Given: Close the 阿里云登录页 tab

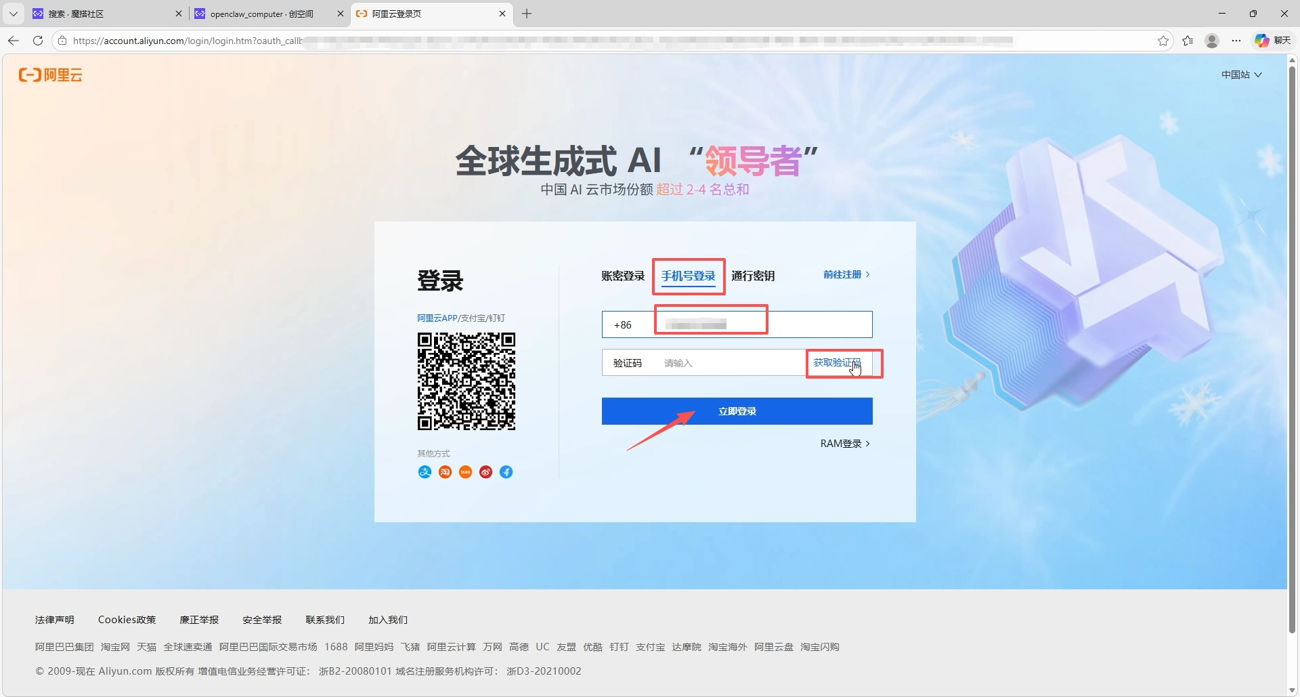Looking at the screenshot, I should [502, 14].
